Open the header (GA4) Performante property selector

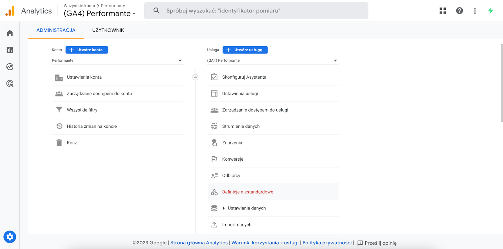coord(100,13)
